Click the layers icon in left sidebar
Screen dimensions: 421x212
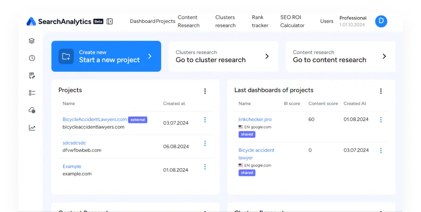pyautogui.click(x=32, y=41)
